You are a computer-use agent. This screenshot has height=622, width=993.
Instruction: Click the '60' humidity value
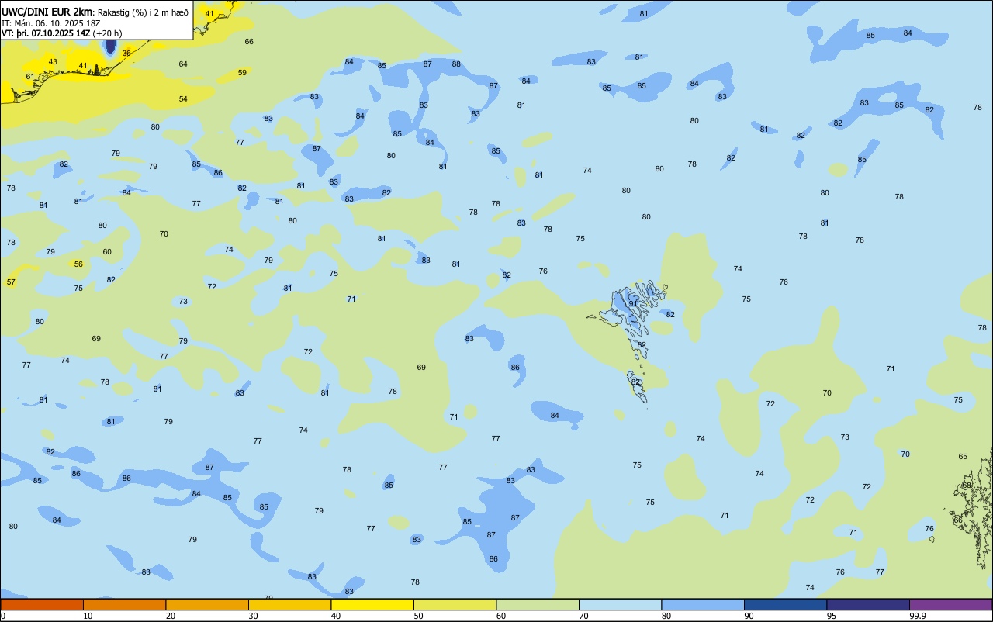[107, 252]
